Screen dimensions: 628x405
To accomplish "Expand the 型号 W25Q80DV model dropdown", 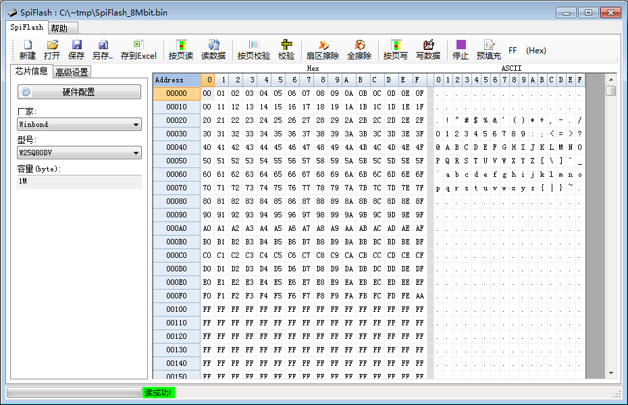I will click(x=79, y=153).
